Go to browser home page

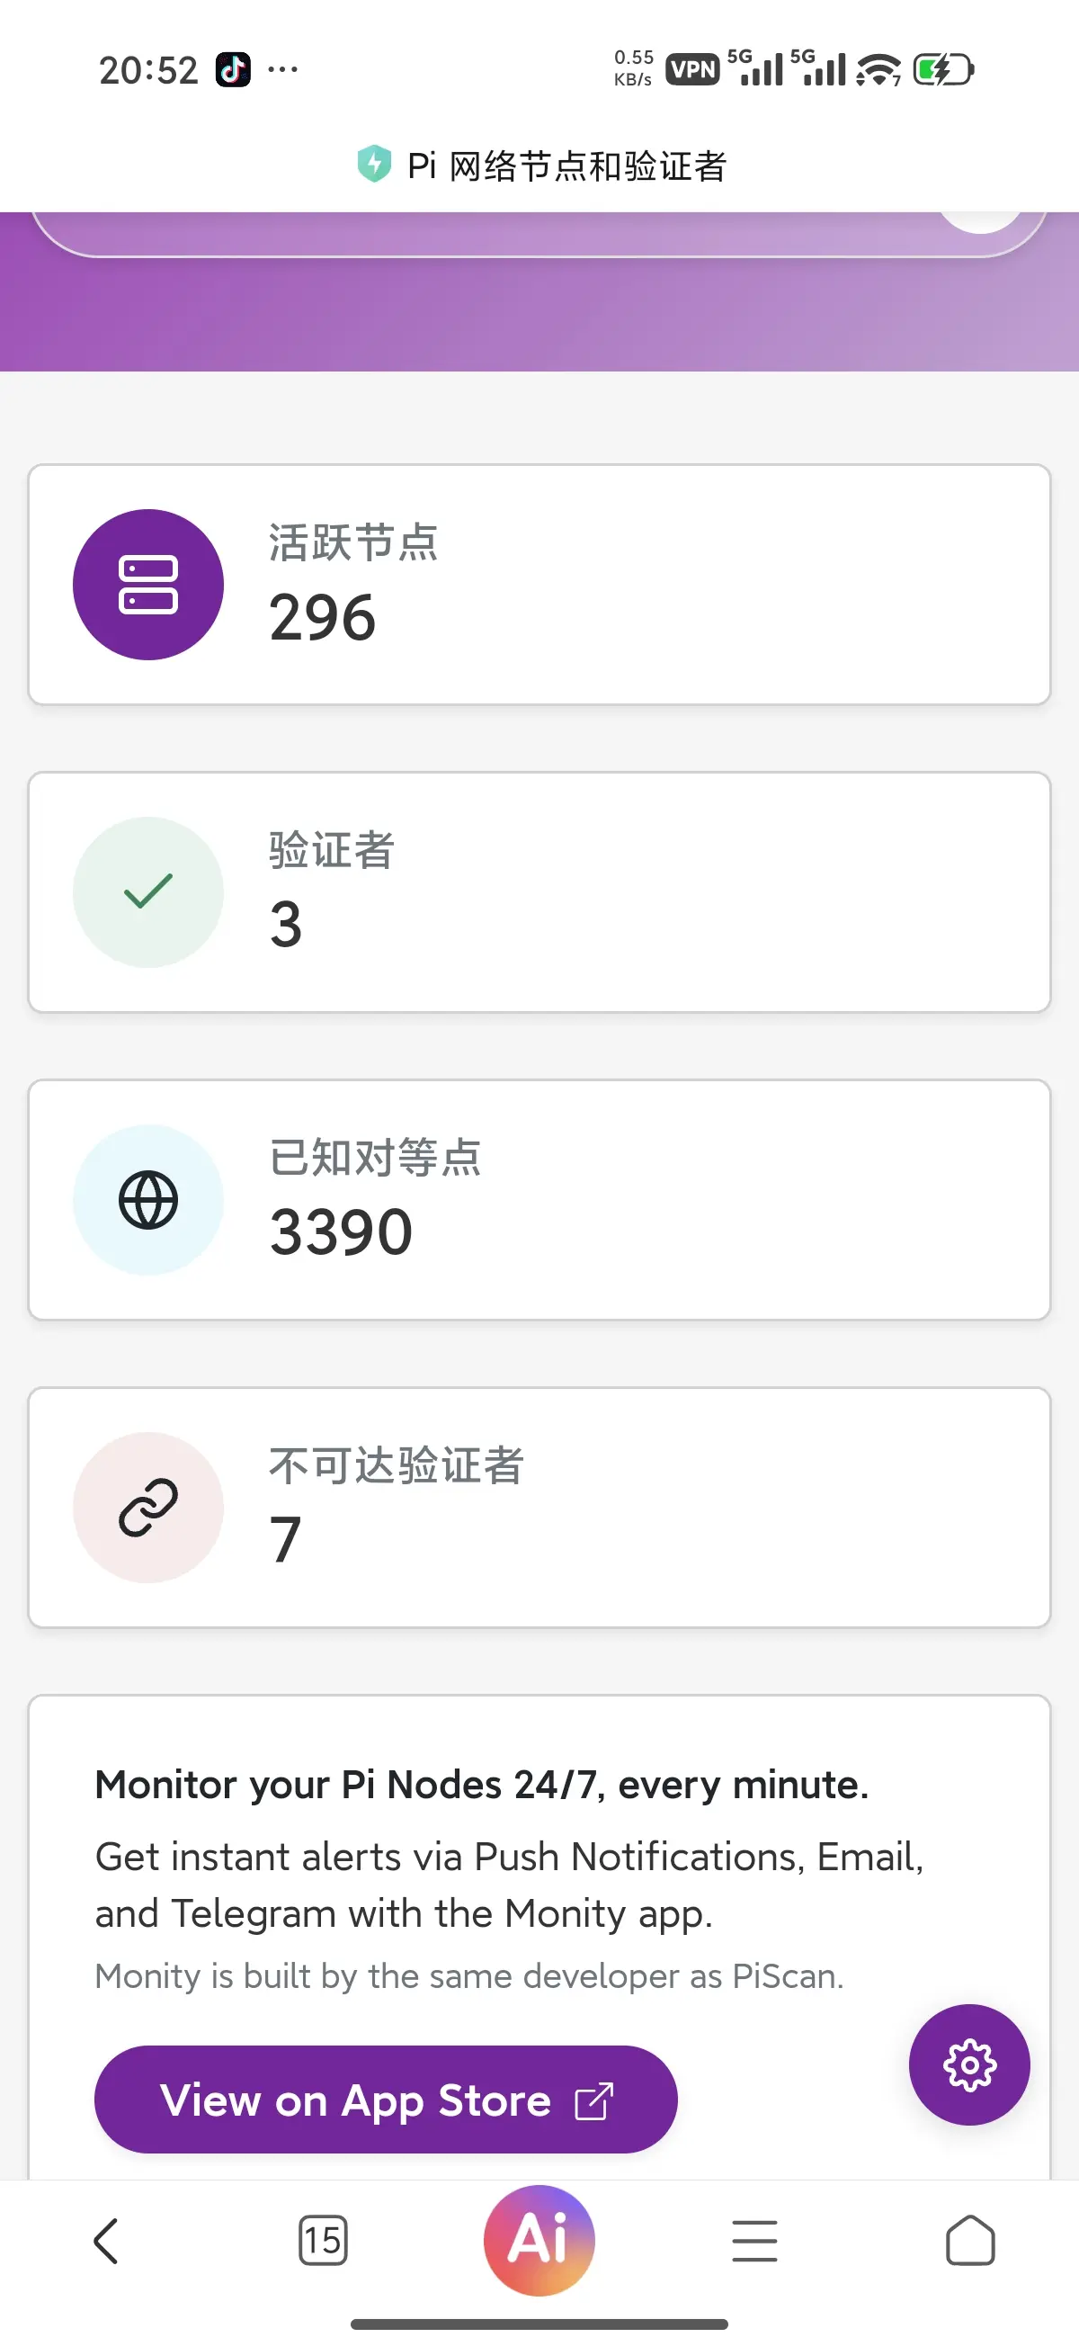(969, 2241)
